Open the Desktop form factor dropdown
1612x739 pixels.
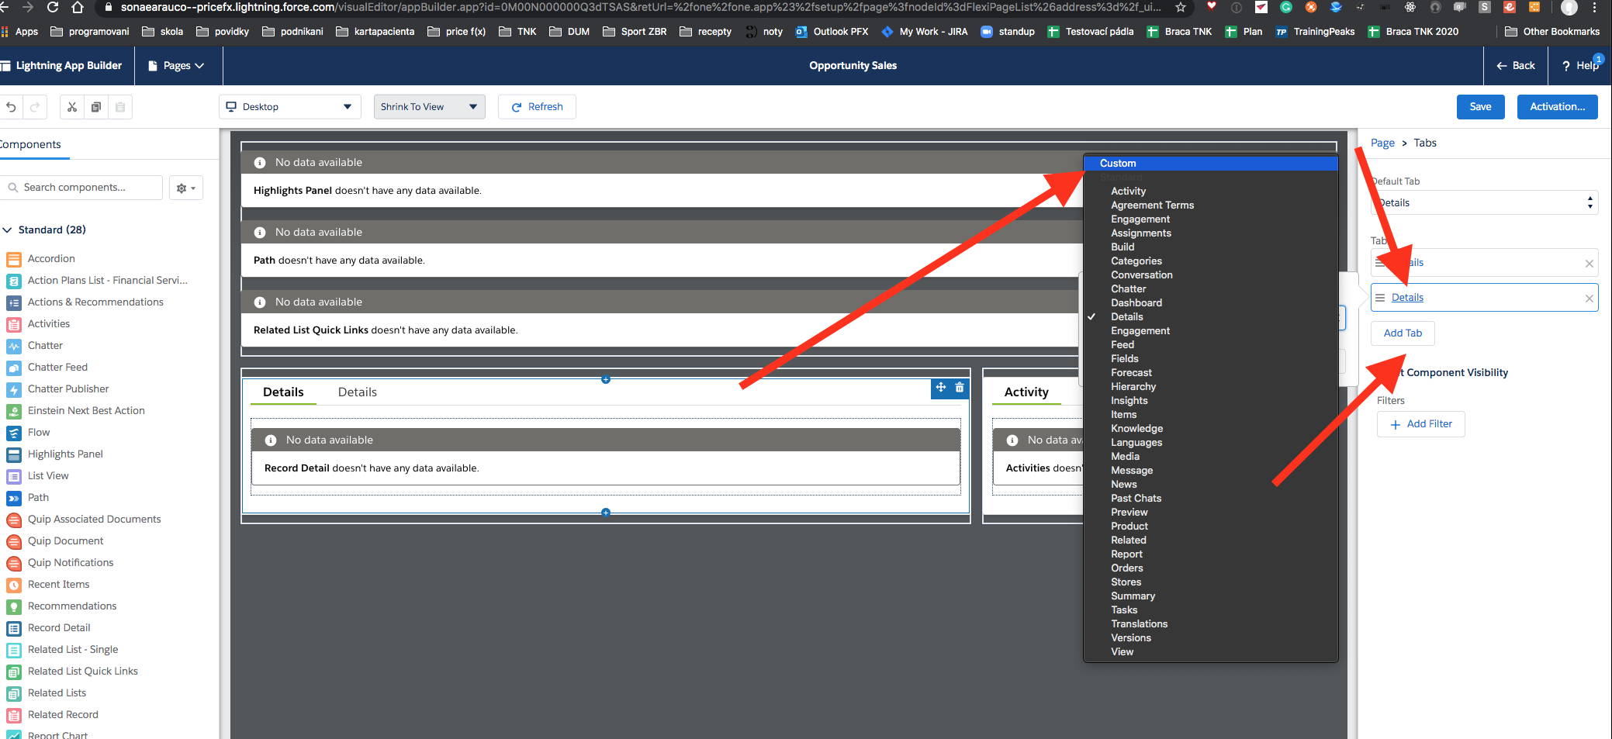(289, 107)
